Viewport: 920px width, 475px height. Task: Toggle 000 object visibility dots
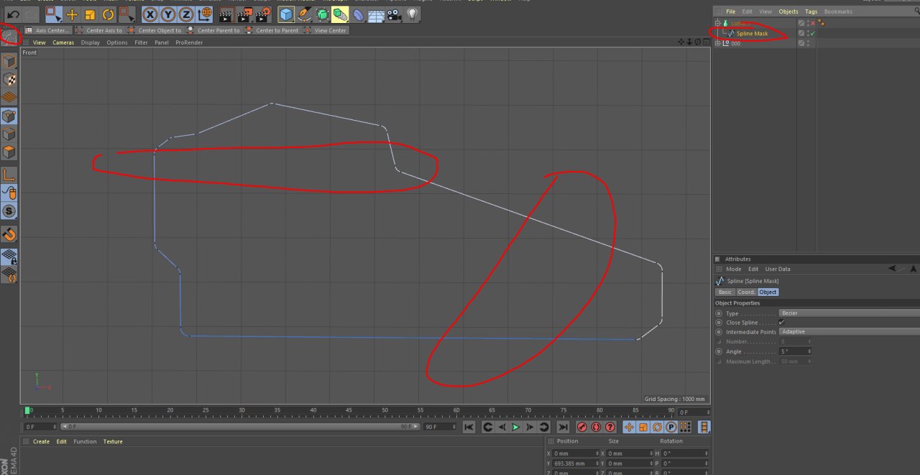808,43
